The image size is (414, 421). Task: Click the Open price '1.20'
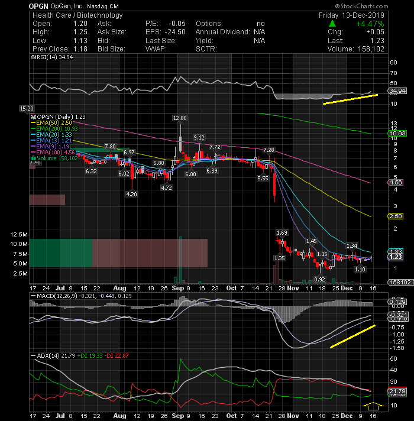[80, 24]
